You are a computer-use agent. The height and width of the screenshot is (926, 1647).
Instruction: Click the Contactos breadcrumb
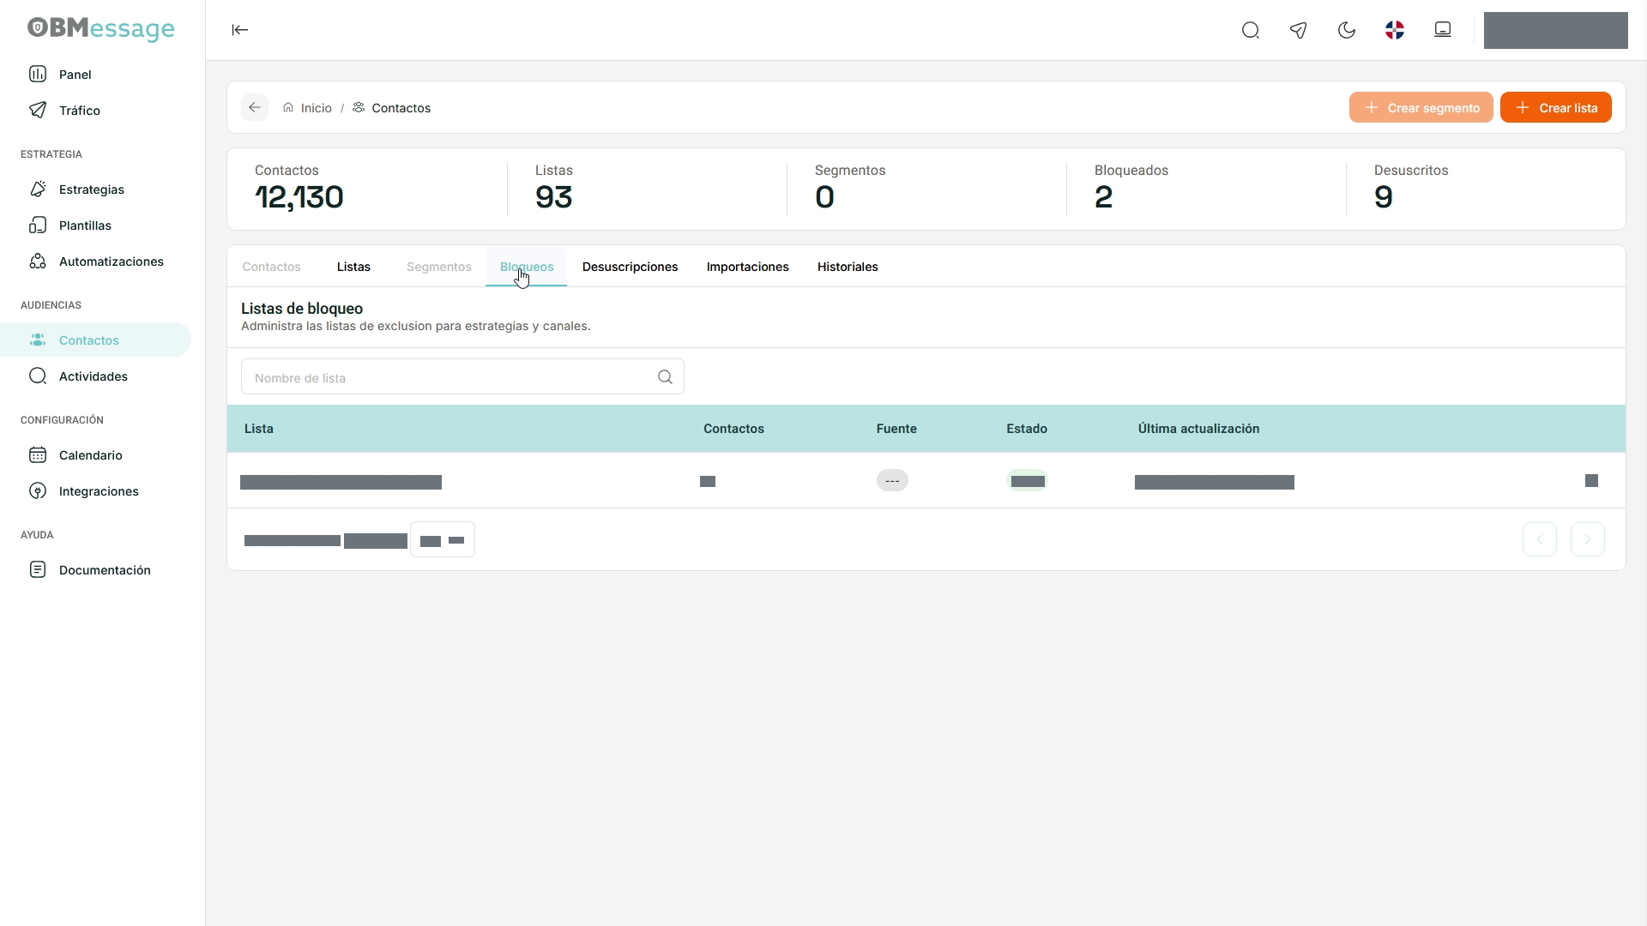pos(392,108)
